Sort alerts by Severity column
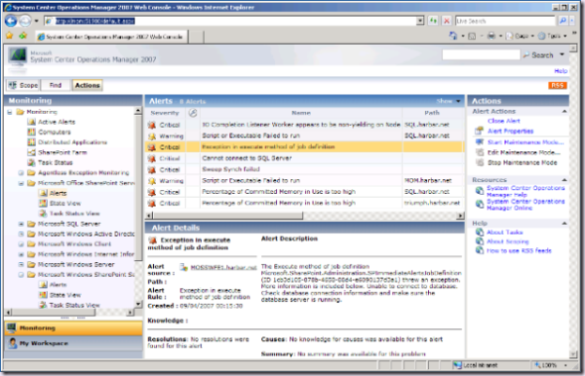The image size is (585, 376). point(165,113)
